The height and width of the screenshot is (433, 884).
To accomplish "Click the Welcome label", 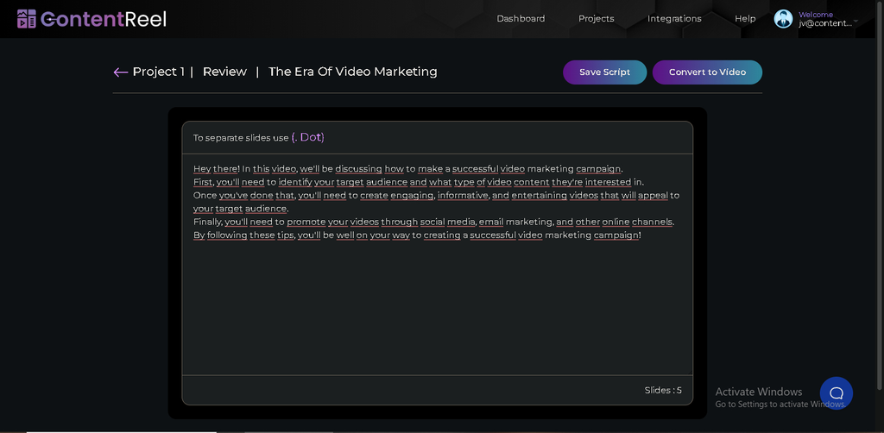I will tap(816, 15).
